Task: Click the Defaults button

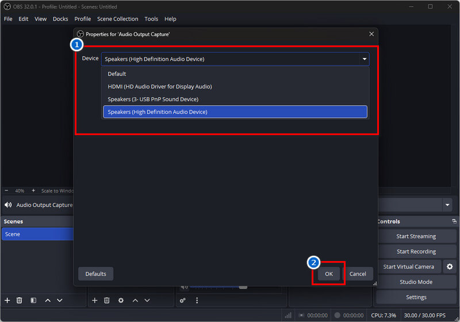Action: tap(95, 274)
